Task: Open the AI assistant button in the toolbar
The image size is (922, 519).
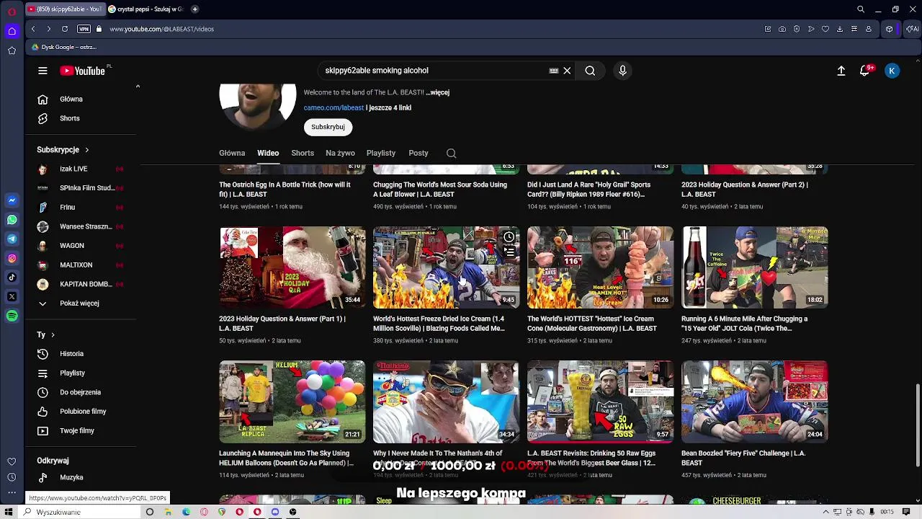Action: pyautogui.click(x=911, y=29)
